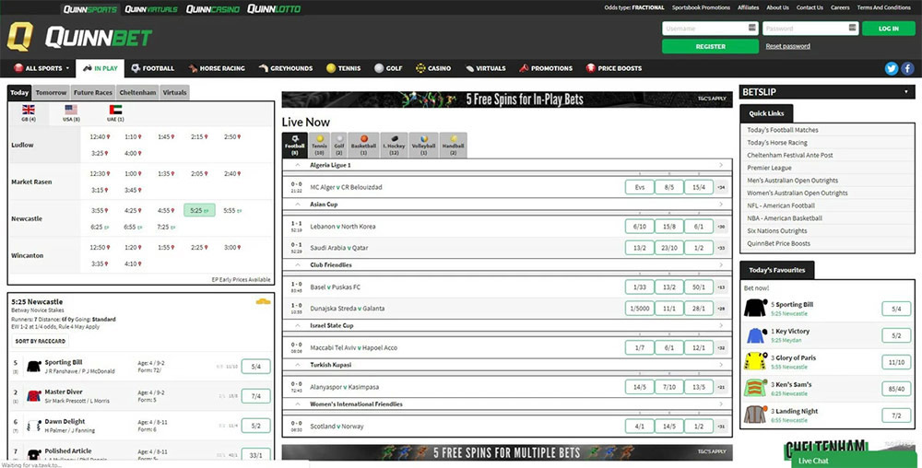Viewport: 922px width, 468px height.
Task: Collapse the Club Friendlies section
Action: (x=298, y=264)
